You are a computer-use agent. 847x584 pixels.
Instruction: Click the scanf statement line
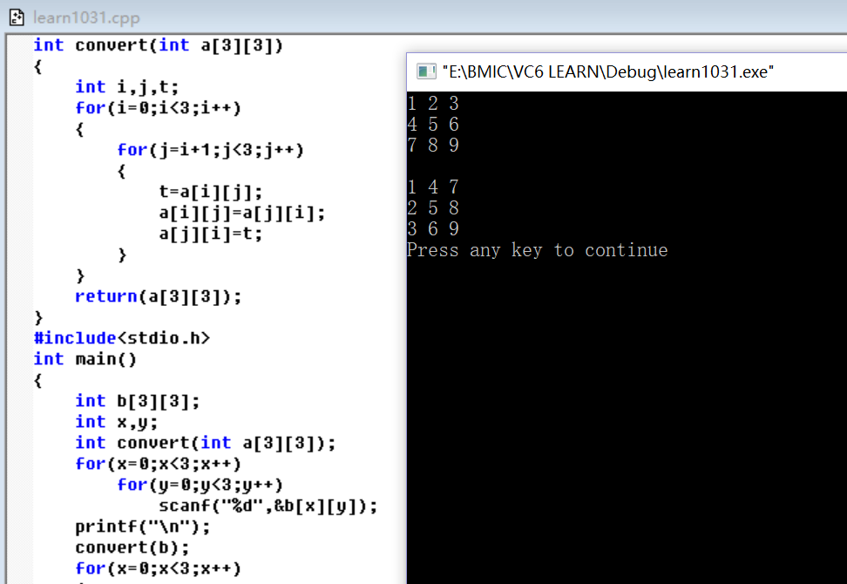268,506
